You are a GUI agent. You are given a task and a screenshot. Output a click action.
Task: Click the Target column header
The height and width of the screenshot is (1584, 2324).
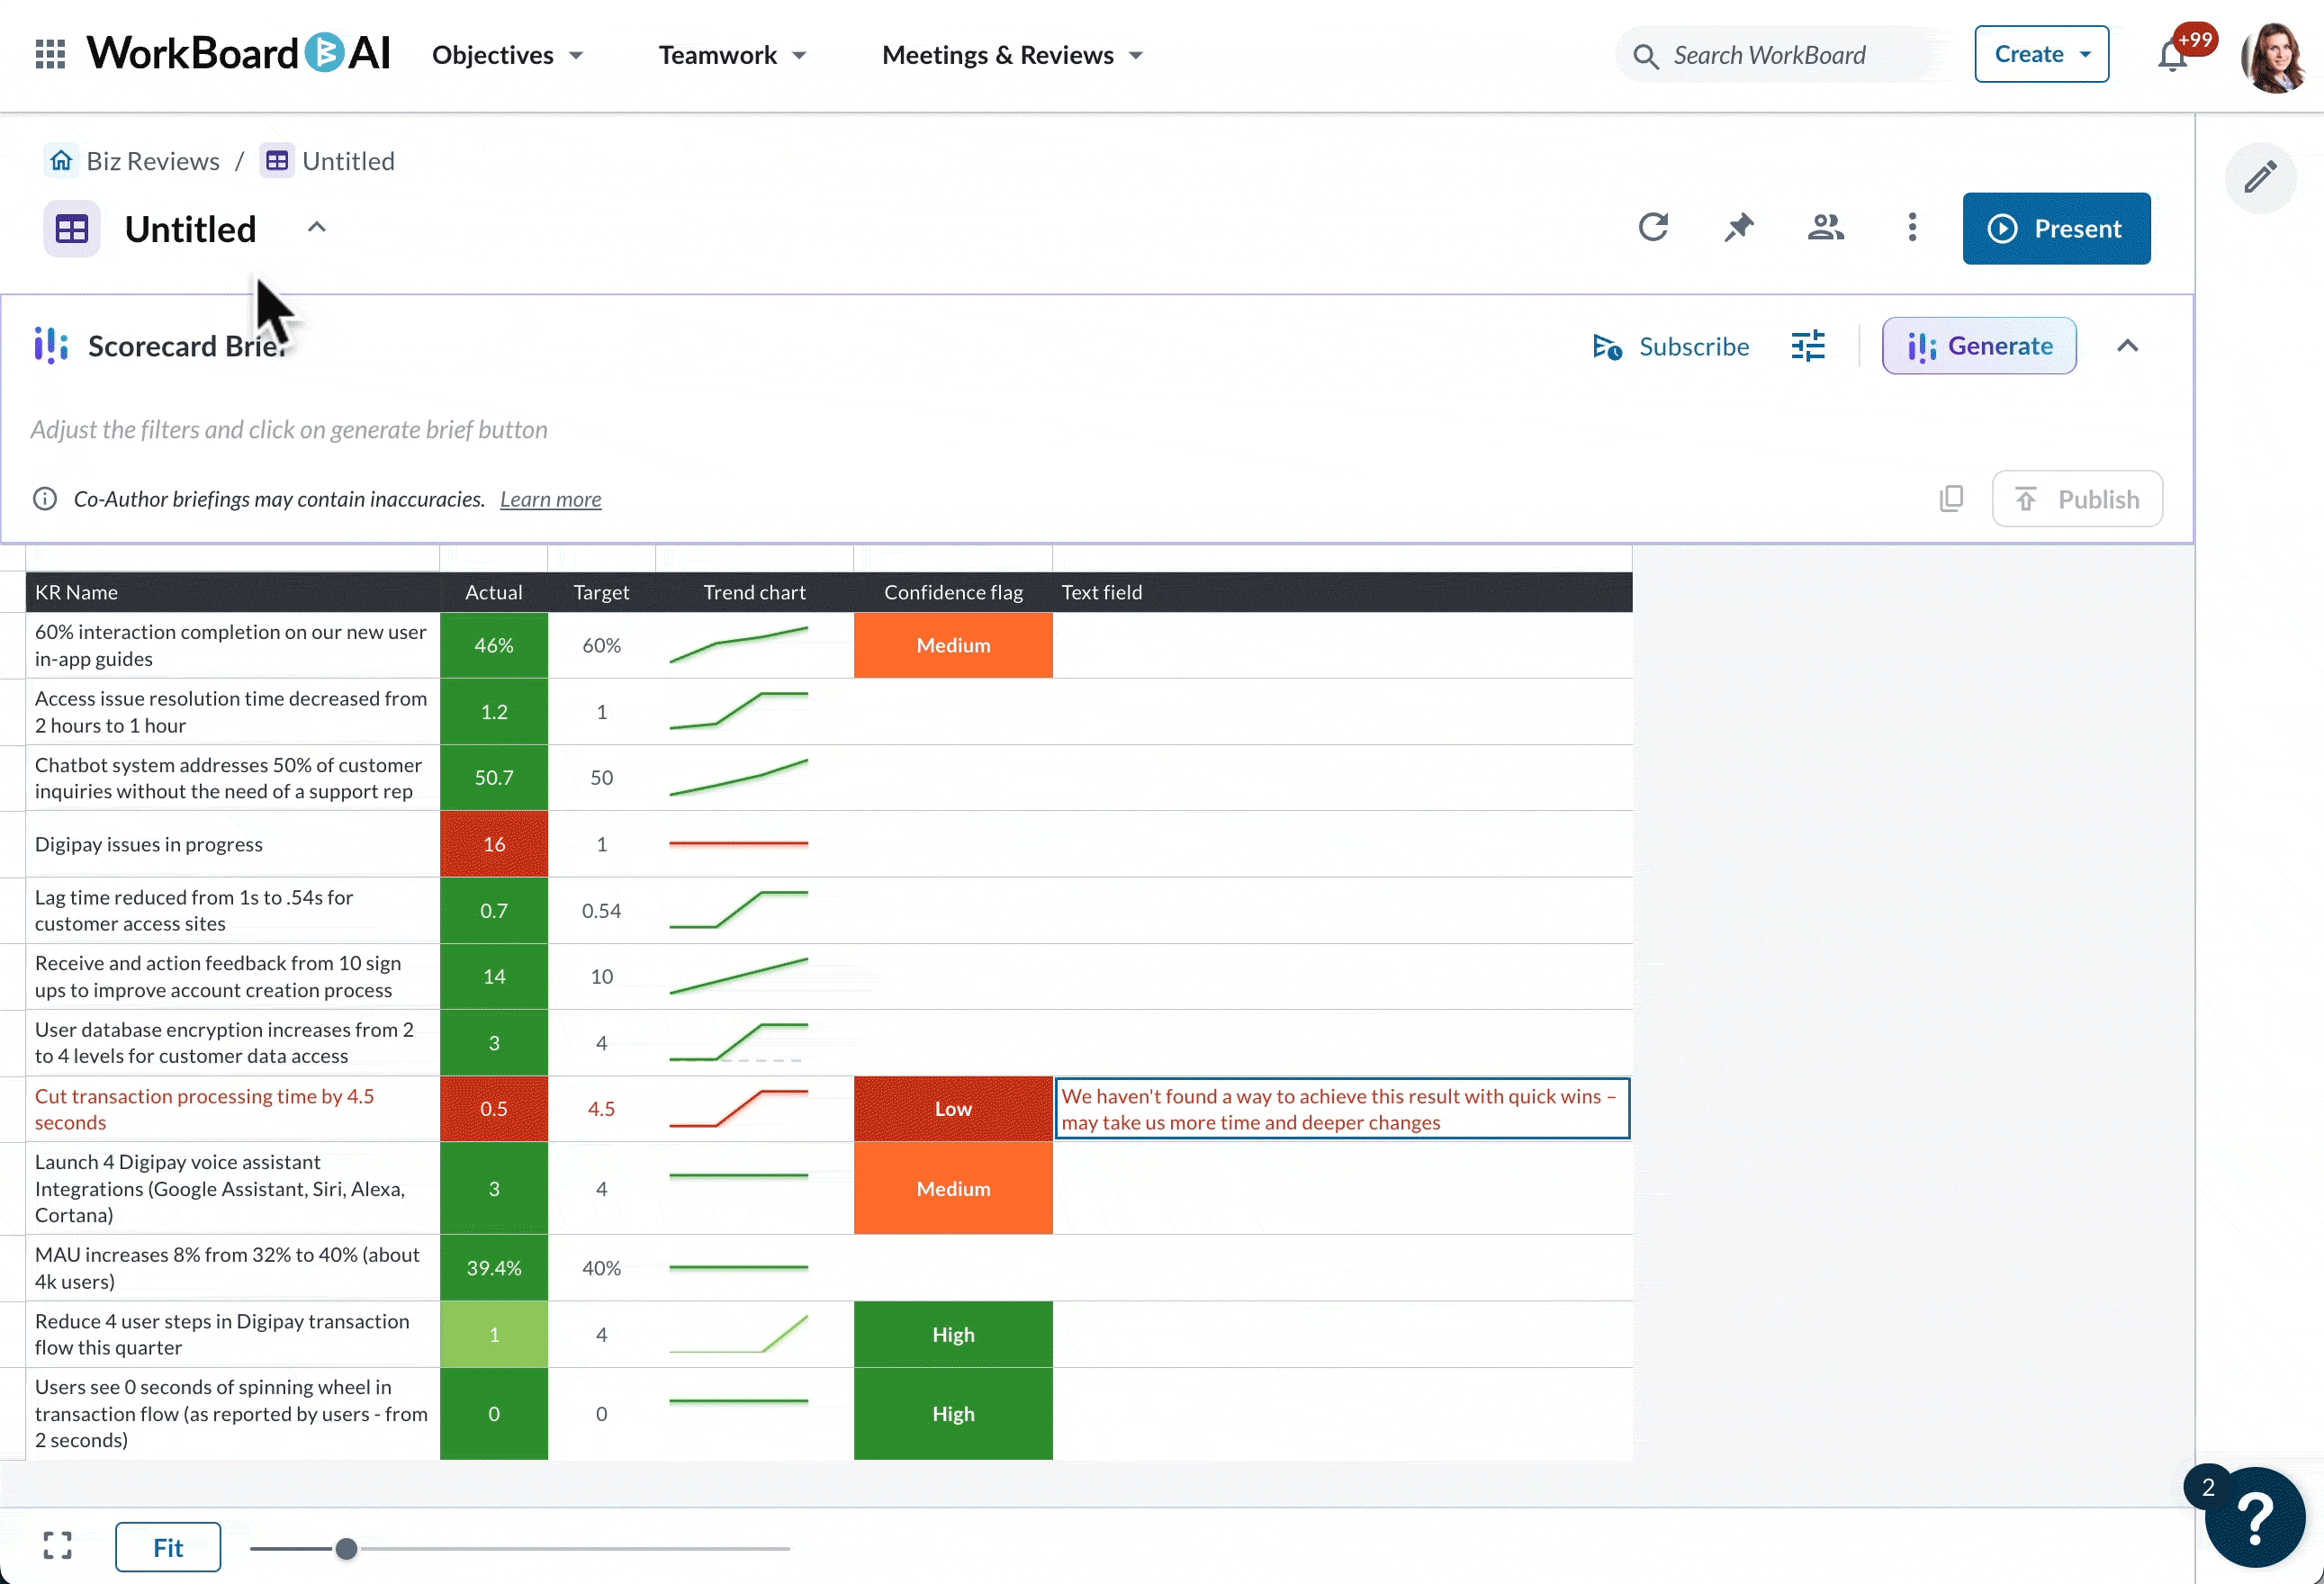(601, 592)
